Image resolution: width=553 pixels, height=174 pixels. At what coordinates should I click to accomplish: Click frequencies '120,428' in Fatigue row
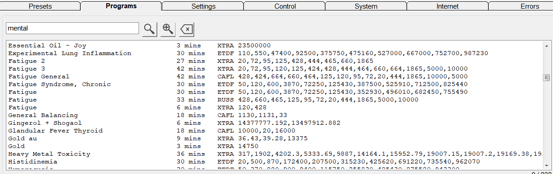coord(252,107)
